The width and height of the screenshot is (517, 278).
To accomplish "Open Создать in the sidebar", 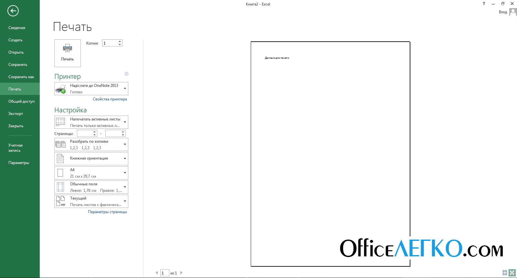I will click(20, 40).
